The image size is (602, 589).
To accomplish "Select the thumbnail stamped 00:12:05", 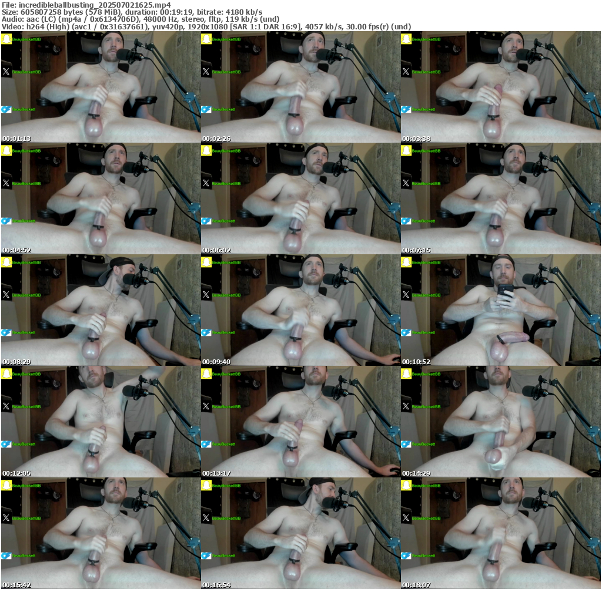I will click(101, 422).
